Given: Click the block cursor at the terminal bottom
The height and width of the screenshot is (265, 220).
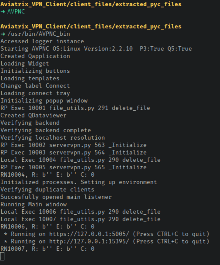Looking at the screenshot, I should pyautogui.click(x=2, y=256).
